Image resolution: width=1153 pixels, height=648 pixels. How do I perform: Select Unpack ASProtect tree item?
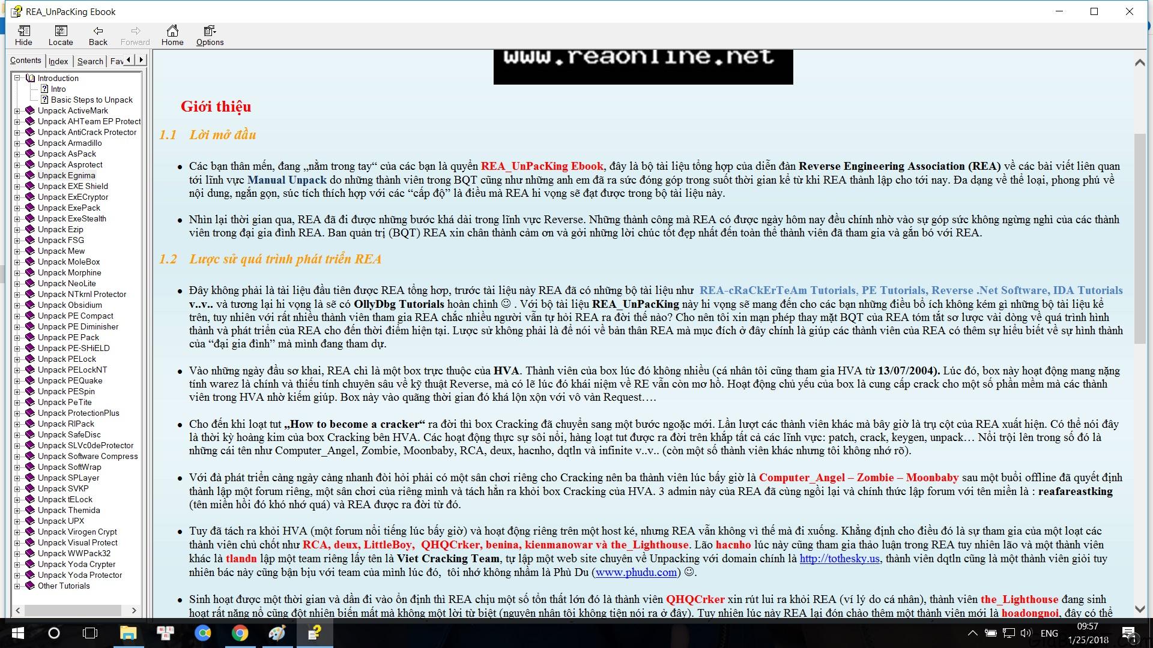point(70,164)
